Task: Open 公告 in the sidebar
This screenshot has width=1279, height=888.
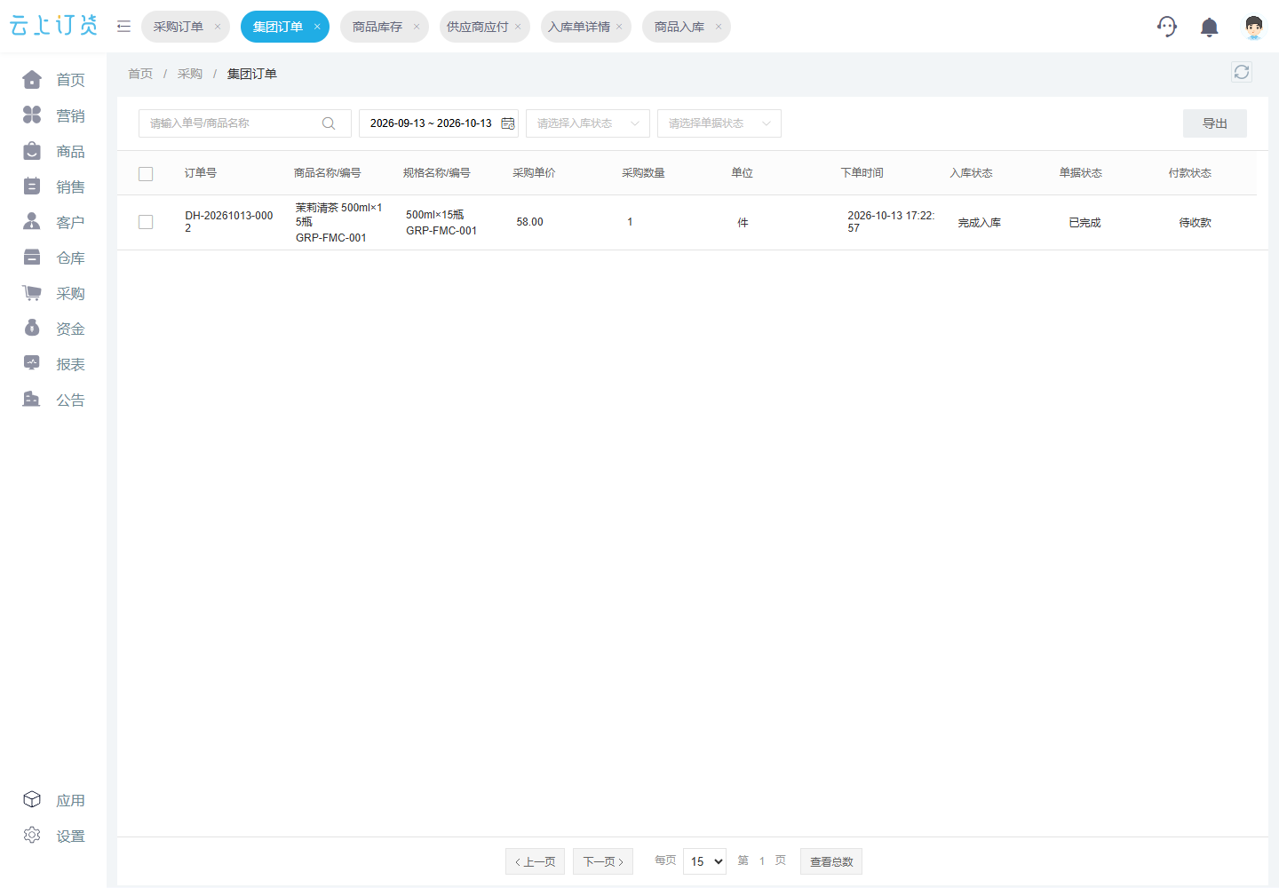Action: pyautogui.click(x=53, y=400)
